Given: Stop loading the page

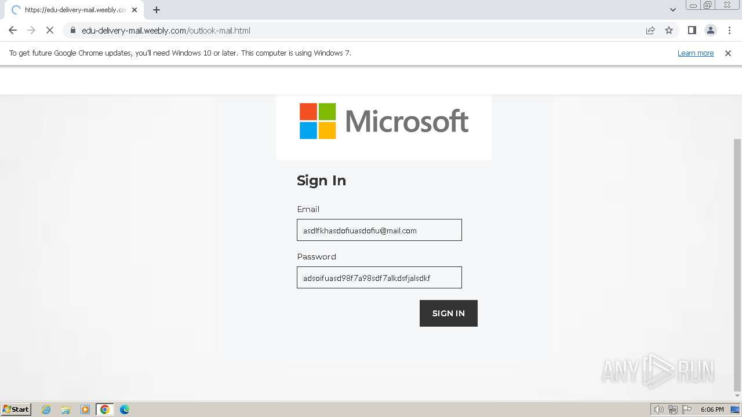Looking at the screenshot, I should point(50,30).
